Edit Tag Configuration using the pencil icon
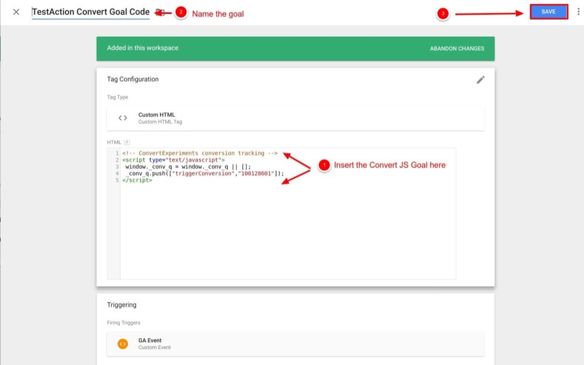Screen dimensions: 584x365 (481, 80)
